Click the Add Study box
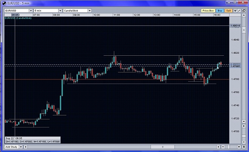The width and height of the screenshot is (249, 152). point(12,147)
